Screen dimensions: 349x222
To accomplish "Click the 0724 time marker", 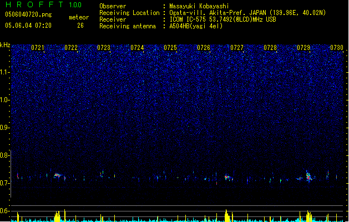I will pyautogui.click(x=137, y=48).
